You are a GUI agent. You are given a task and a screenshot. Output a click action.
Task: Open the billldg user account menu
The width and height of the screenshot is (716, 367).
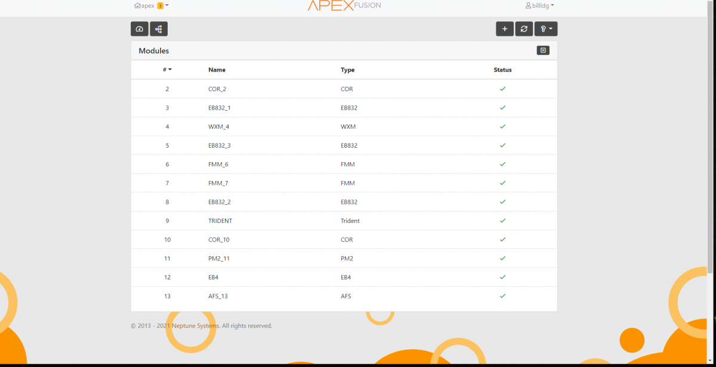coord(539,5)
